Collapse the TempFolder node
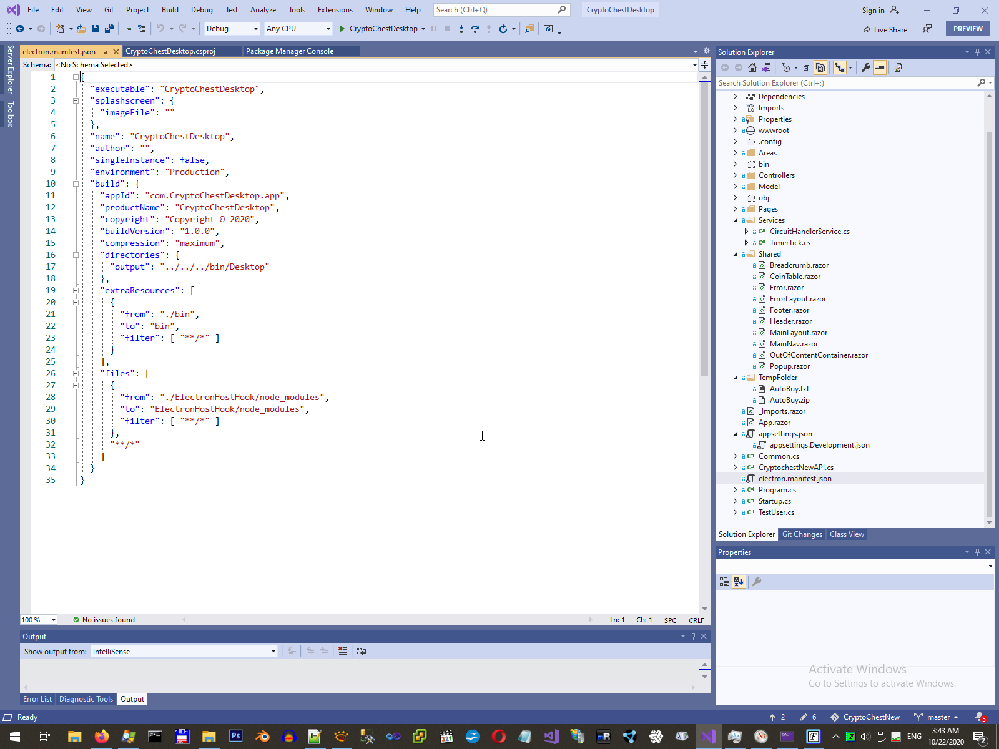This screenshot has height=749, width=999. click(x=736, y=378)
